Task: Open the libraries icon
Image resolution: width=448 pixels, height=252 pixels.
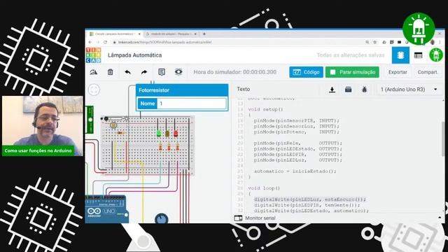Action: [348, 90]
